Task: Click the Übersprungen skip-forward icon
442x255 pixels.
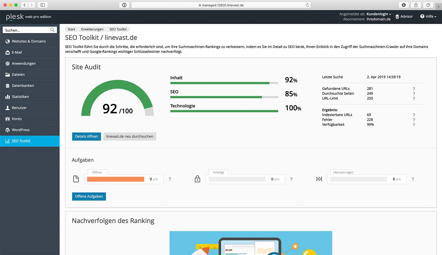Action: 319,179
